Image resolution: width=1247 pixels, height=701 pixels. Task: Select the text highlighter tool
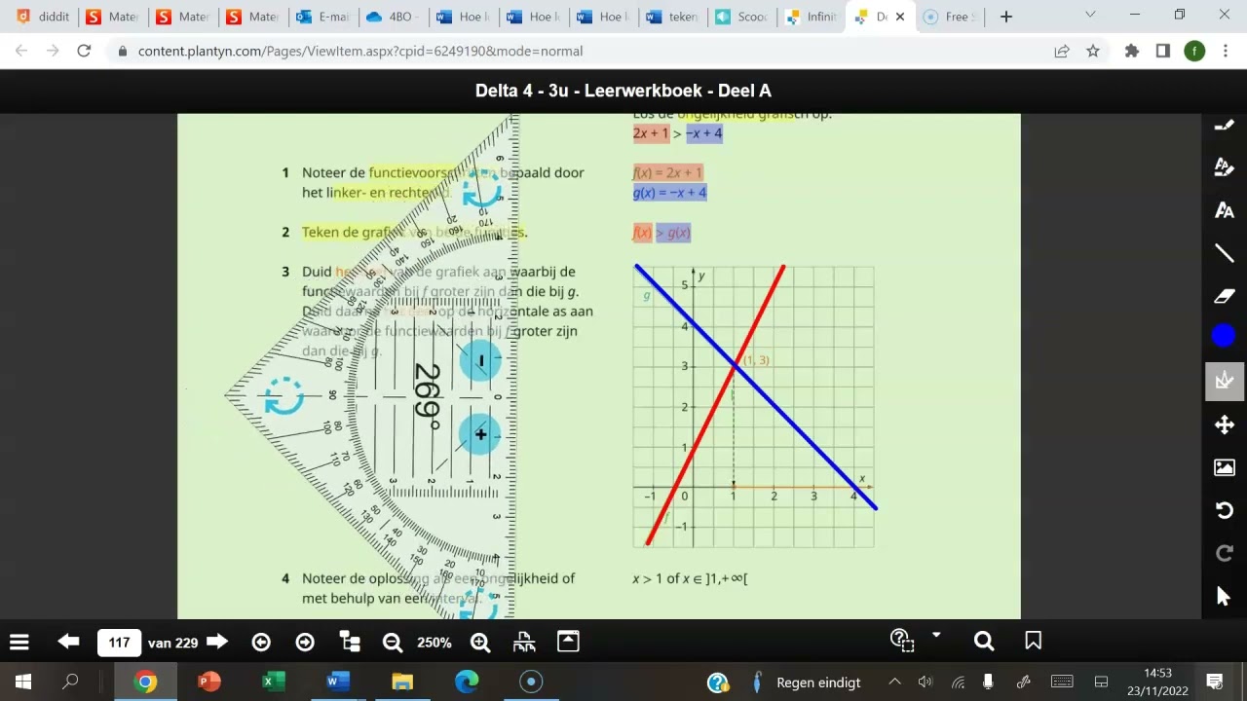point(1224,166)
